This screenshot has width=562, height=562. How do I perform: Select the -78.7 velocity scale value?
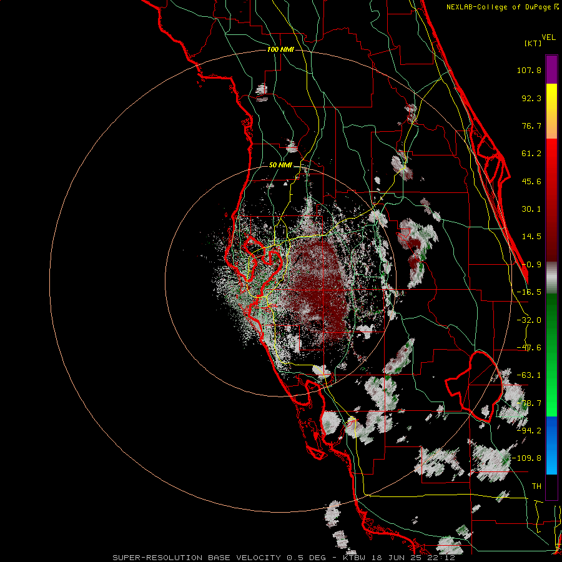[529, 403]
